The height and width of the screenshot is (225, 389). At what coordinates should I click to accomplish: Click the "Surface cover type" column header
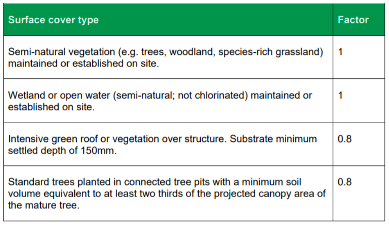pos(53,20)
